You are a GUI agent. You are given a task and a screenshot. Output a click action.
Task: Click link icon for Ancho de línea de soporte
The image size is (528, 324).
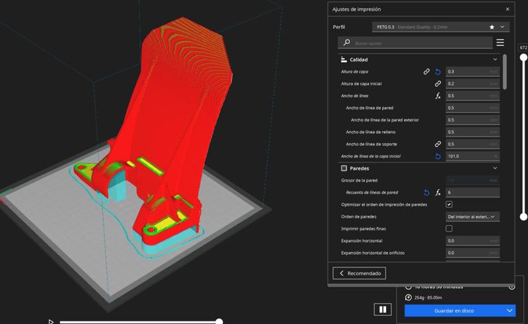coord(438,144)
